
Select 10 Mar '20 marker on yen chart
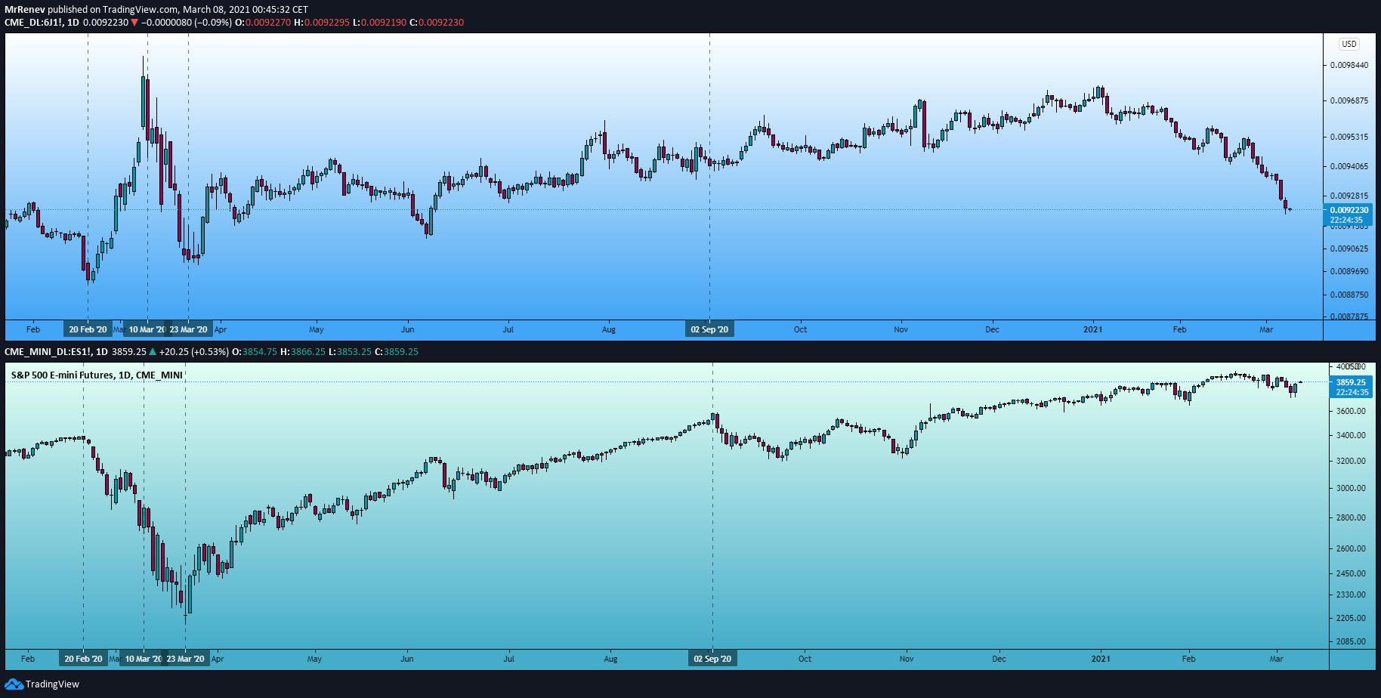146,329
